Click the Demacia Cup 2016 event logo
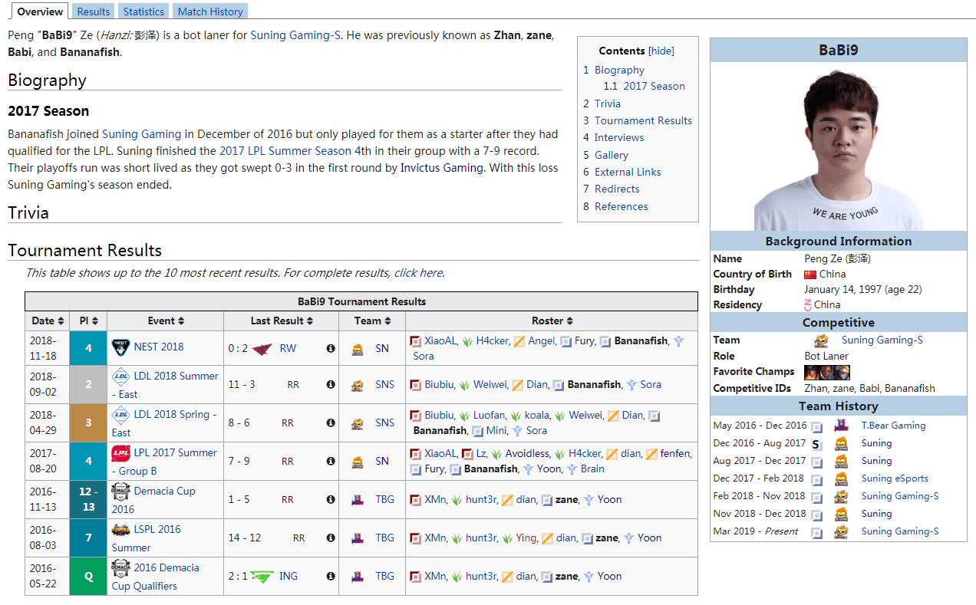This screenshot has width=976, height=605. click(120, 492)
